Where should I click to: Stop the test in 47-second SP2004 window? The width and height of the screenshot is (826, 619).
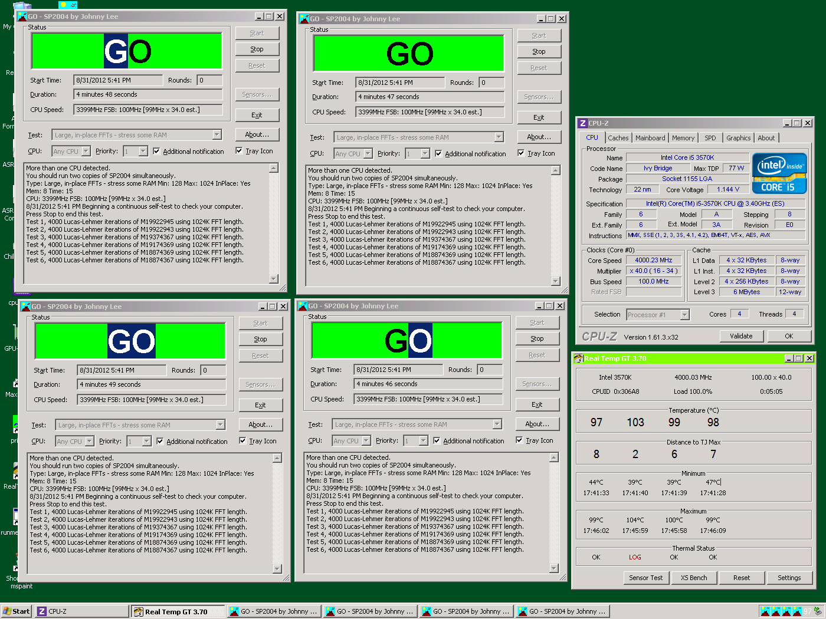click(539, 52)
